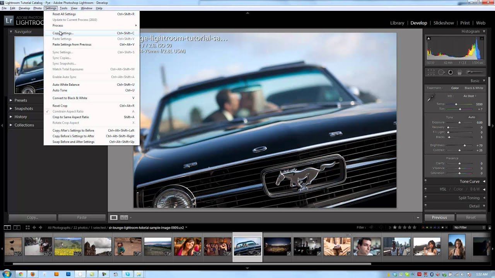
Task: Click the Before/After Y|Y view button
Action: [124, 217]
